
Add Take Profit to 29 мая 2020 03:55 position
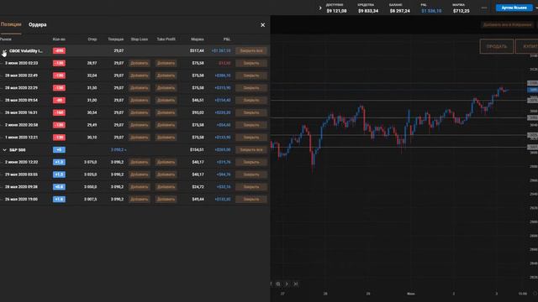[x=166, y=174]
